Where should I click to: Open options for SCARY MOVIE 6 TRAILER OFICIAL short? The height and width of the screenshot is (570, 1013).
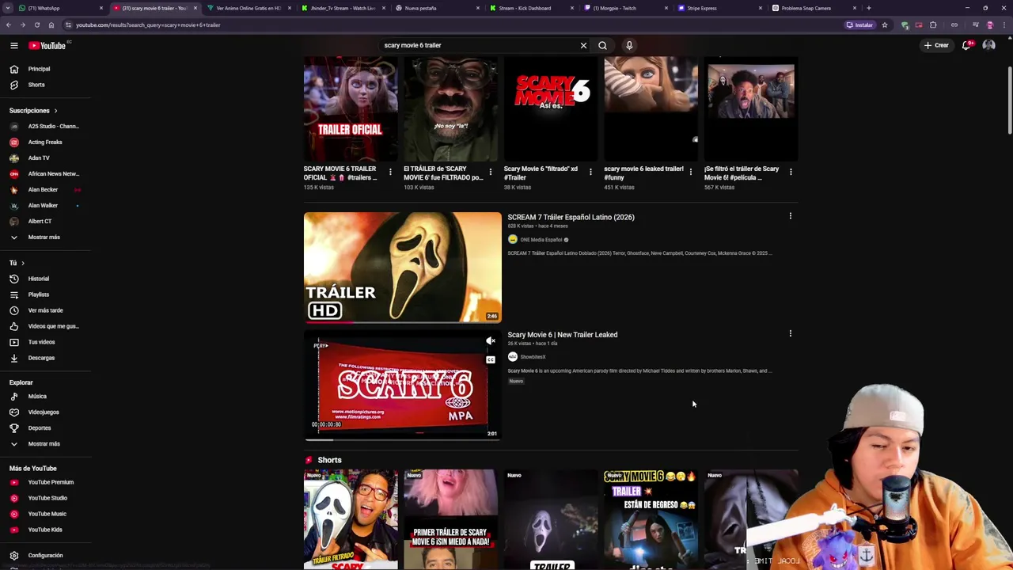(x=390, y=172)
